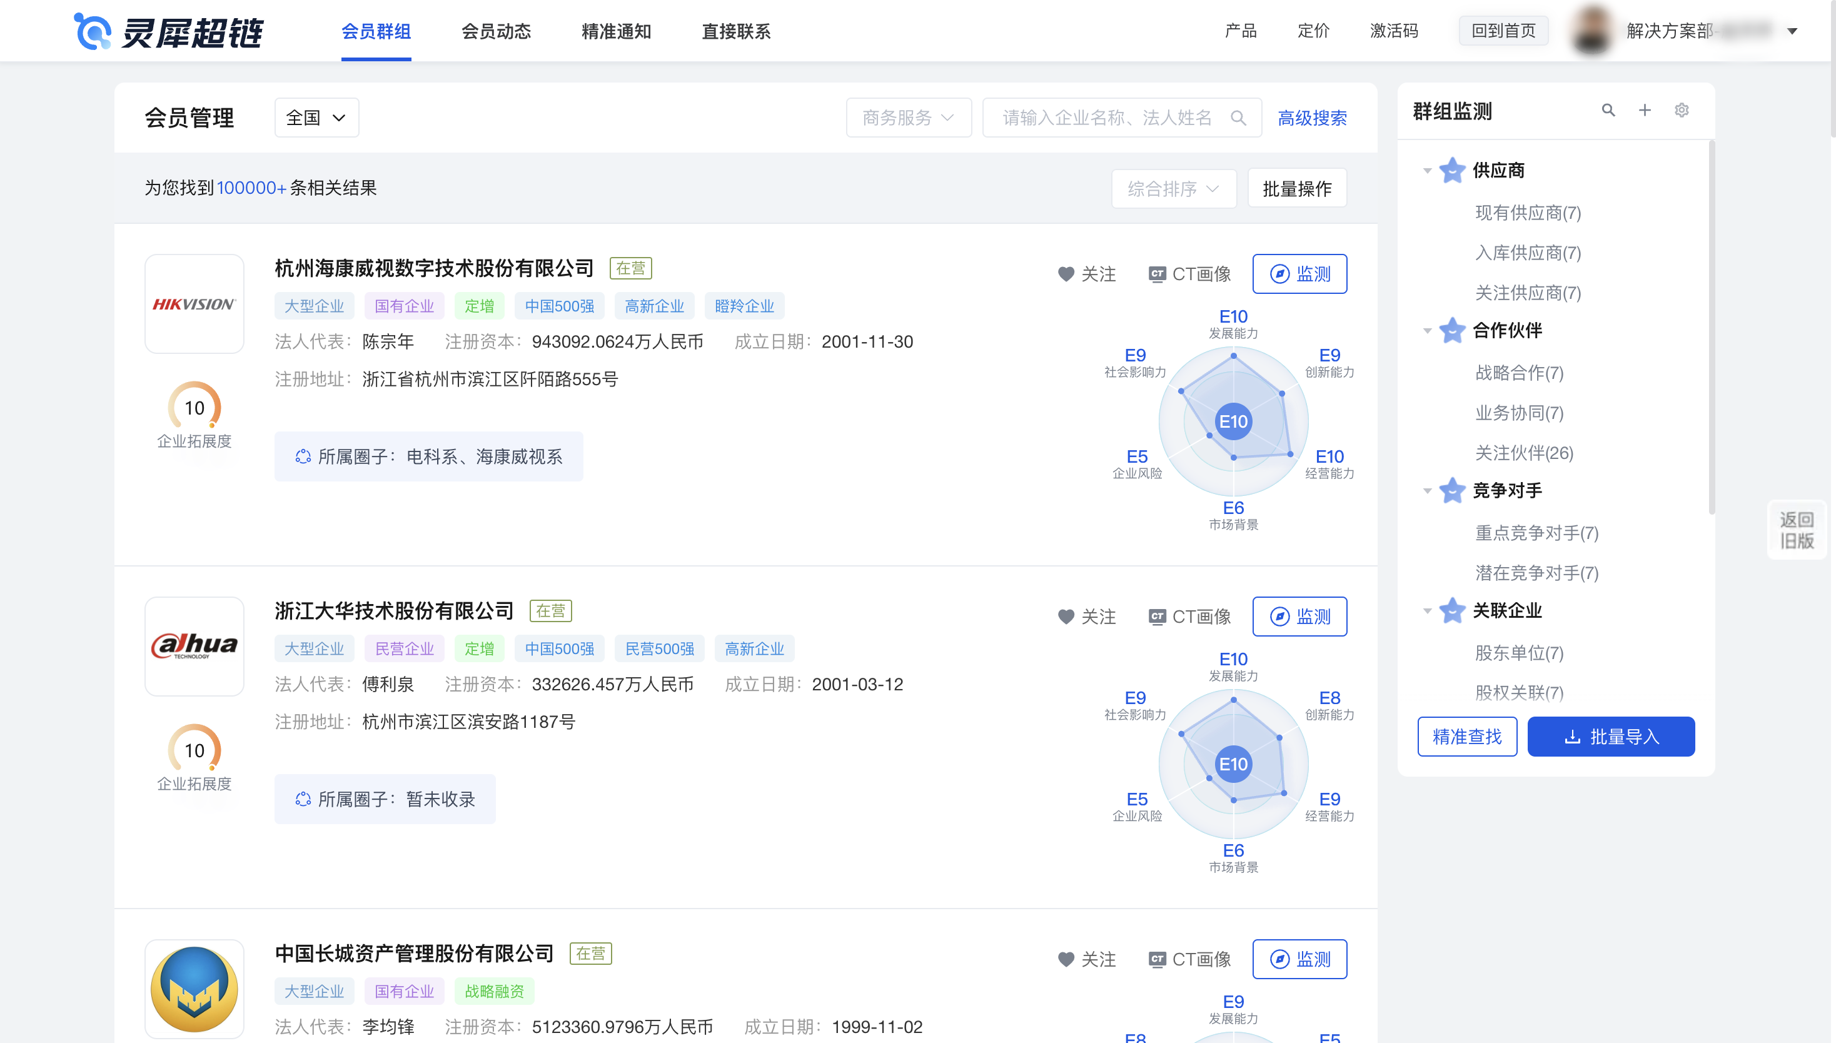This screenshot has height=1043, width=1836.
Task: Open 高级搜索 link
Action: [x=1313, y=118]
